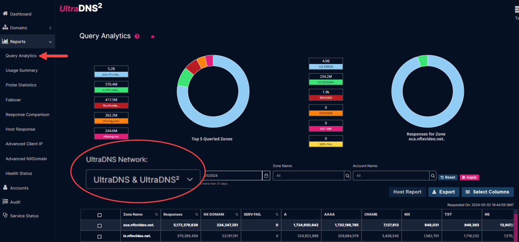Click the Account Name search magnifier icon
This screenshot has width=519, height=242.
[x=432, y=175]
